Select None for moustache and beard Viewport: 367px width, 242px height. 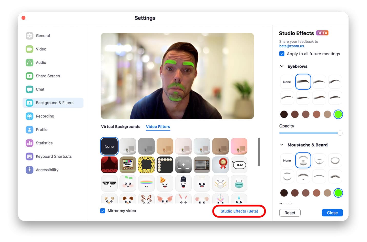(287, 160)
